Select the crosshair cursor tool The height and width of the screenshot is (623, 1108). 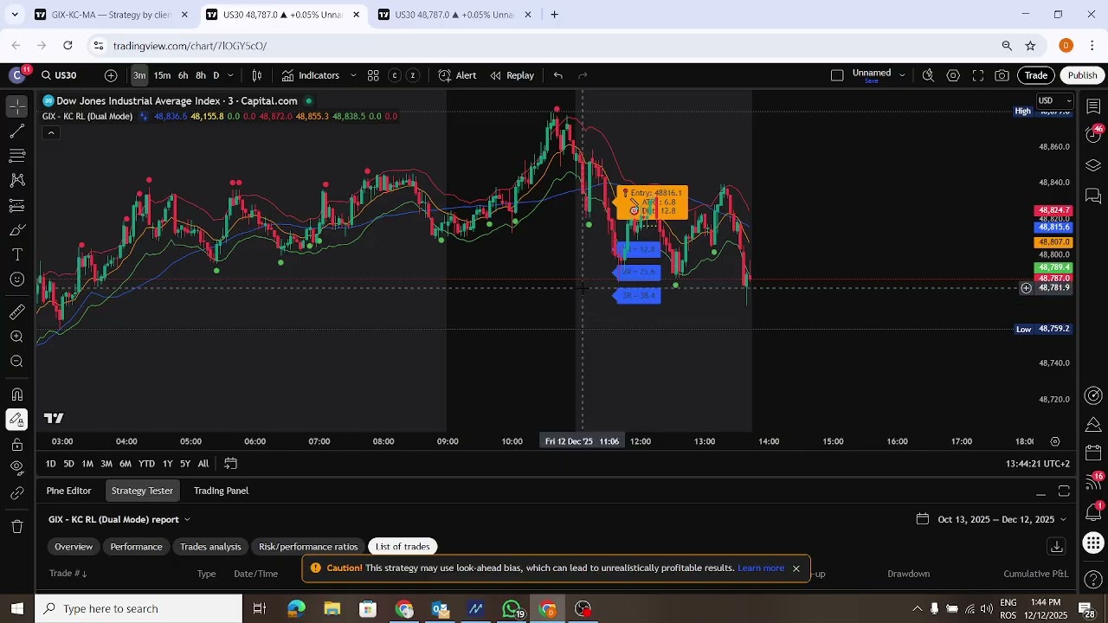pos(16,106)
